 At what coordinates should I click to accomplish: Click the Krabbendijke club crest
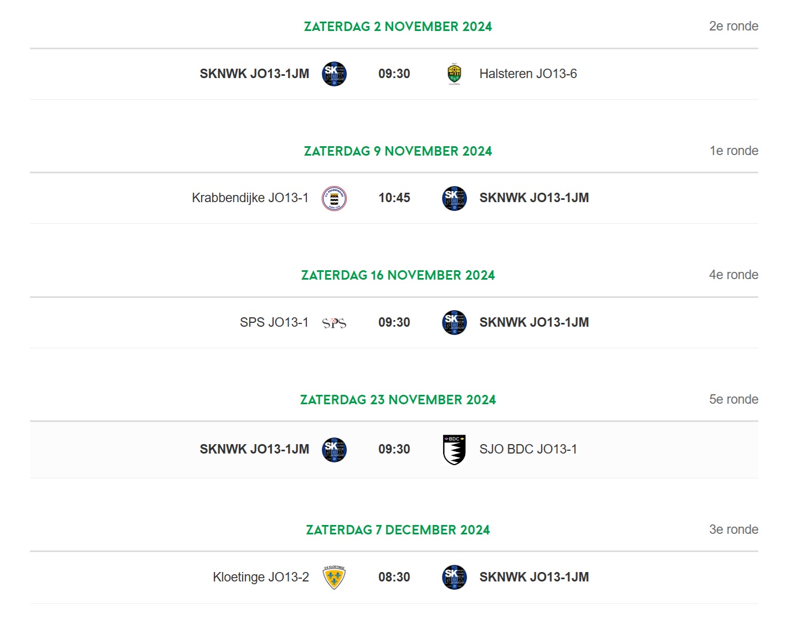click(334, 198)
